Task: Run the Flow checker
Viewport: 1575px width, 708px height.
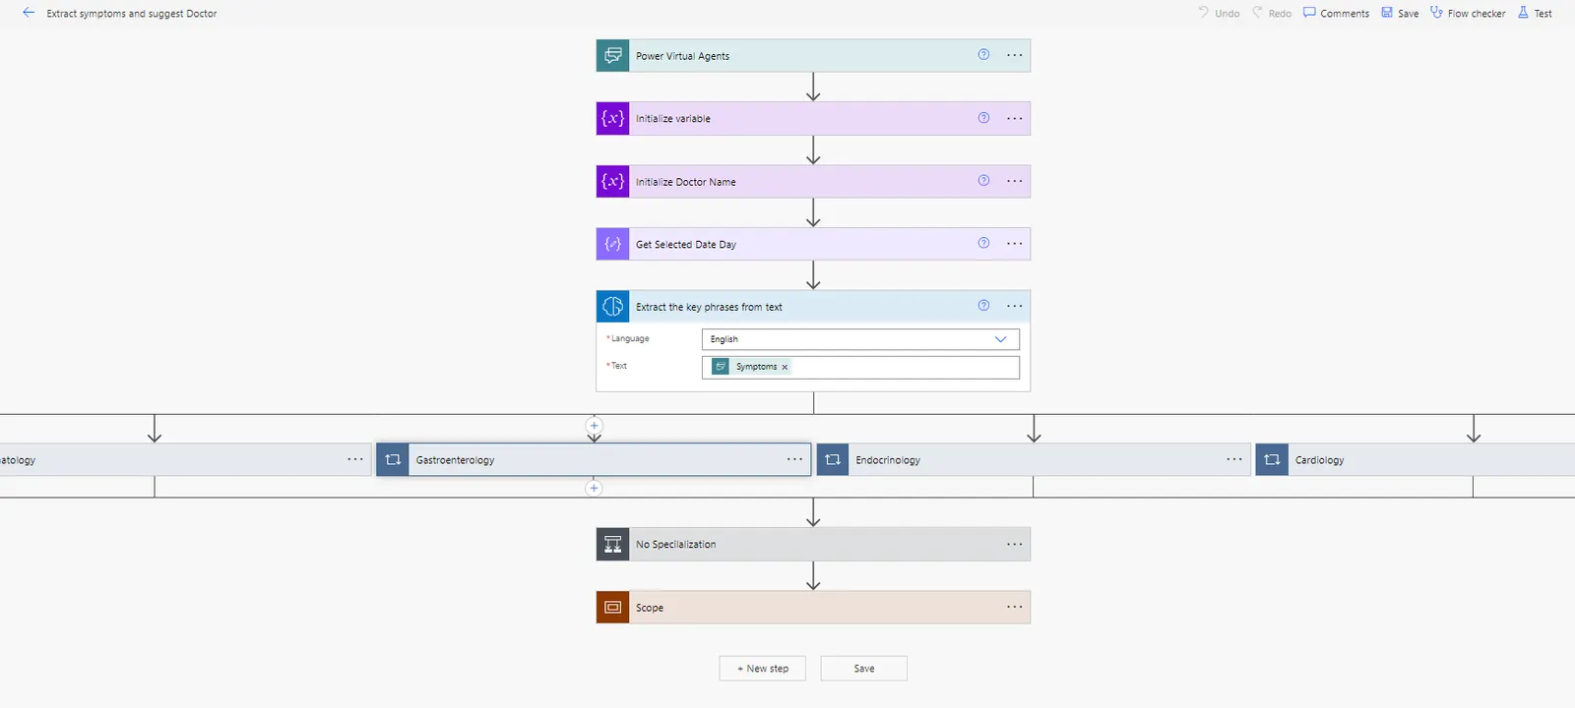Action: [x=1468, y=14]
